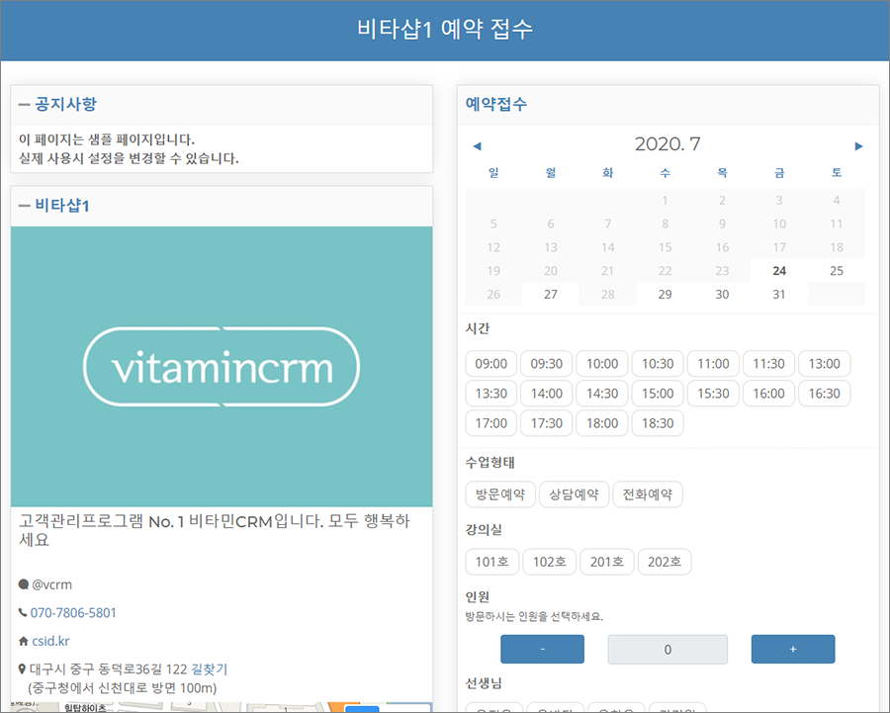This screenshot has width=890, height=713.
Task: Click the phone icon beside 070-7806-5801
Action: click(23, 612)
